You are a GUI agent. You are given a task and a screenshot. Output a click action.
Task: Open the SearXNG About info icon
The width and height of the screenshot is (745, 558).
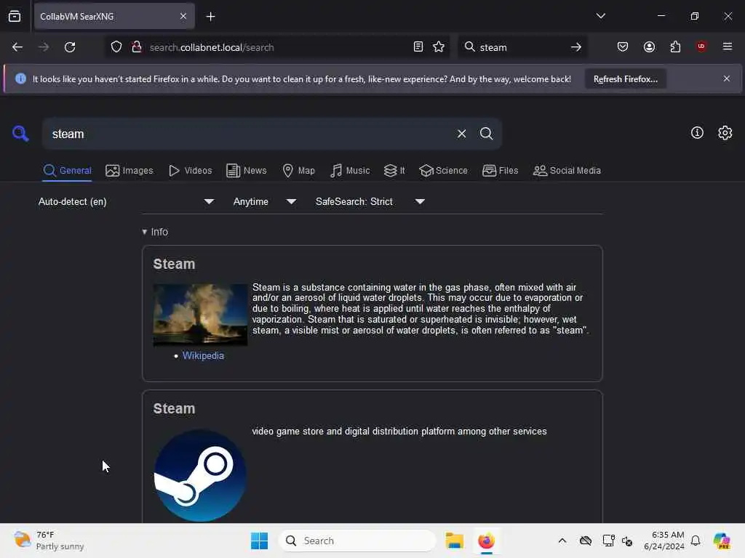[697, 133]
